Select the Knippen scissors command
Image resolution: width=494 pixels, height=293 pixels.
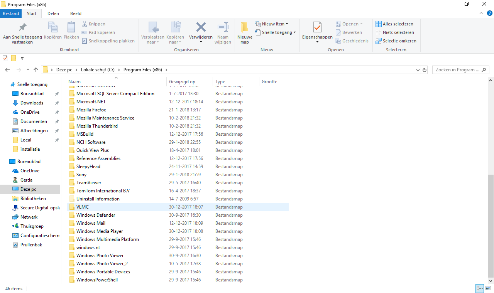[93, 24]
